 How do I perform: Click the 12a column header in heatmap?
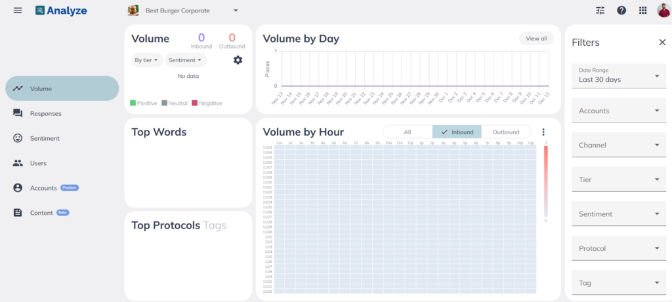(280, 142)
